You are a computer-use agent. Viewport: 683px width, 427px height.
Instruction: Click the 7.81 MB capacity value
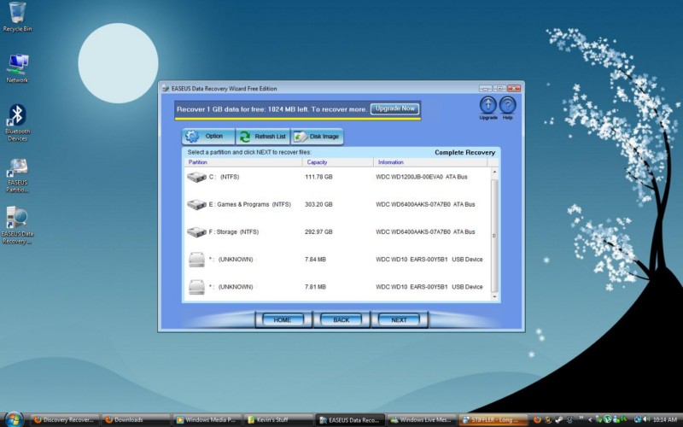point(315,287)
